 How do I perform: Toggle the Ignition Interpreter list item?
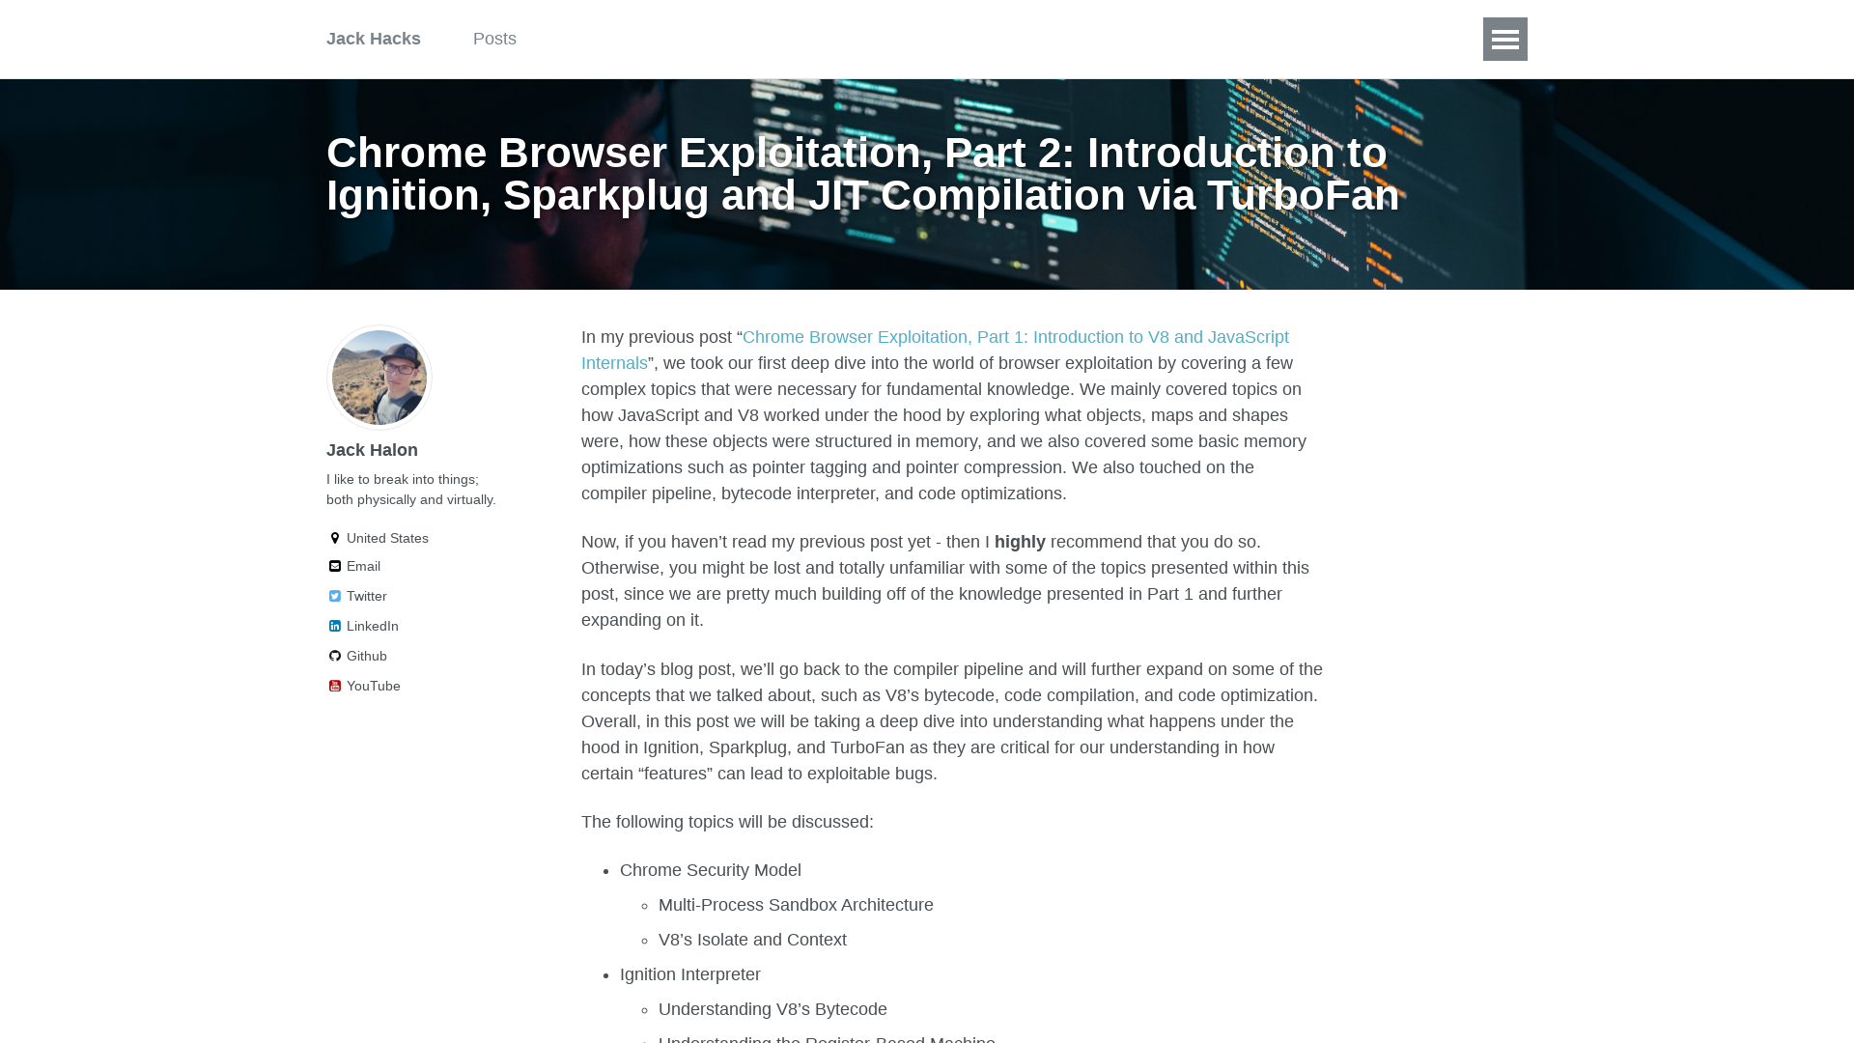pos(690,974)
